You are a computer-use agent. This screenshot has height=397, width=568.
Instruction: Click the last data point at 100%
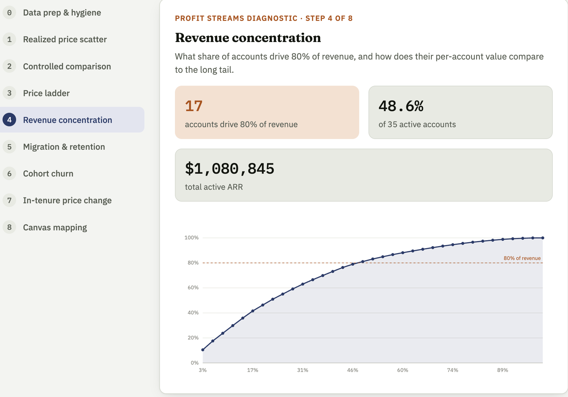(543, 238)
